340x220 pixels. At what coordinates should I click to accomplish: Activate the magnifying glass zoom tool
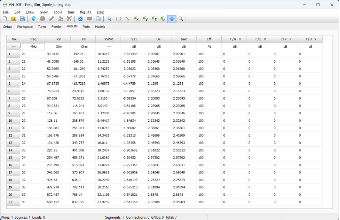tap(181, 19)
